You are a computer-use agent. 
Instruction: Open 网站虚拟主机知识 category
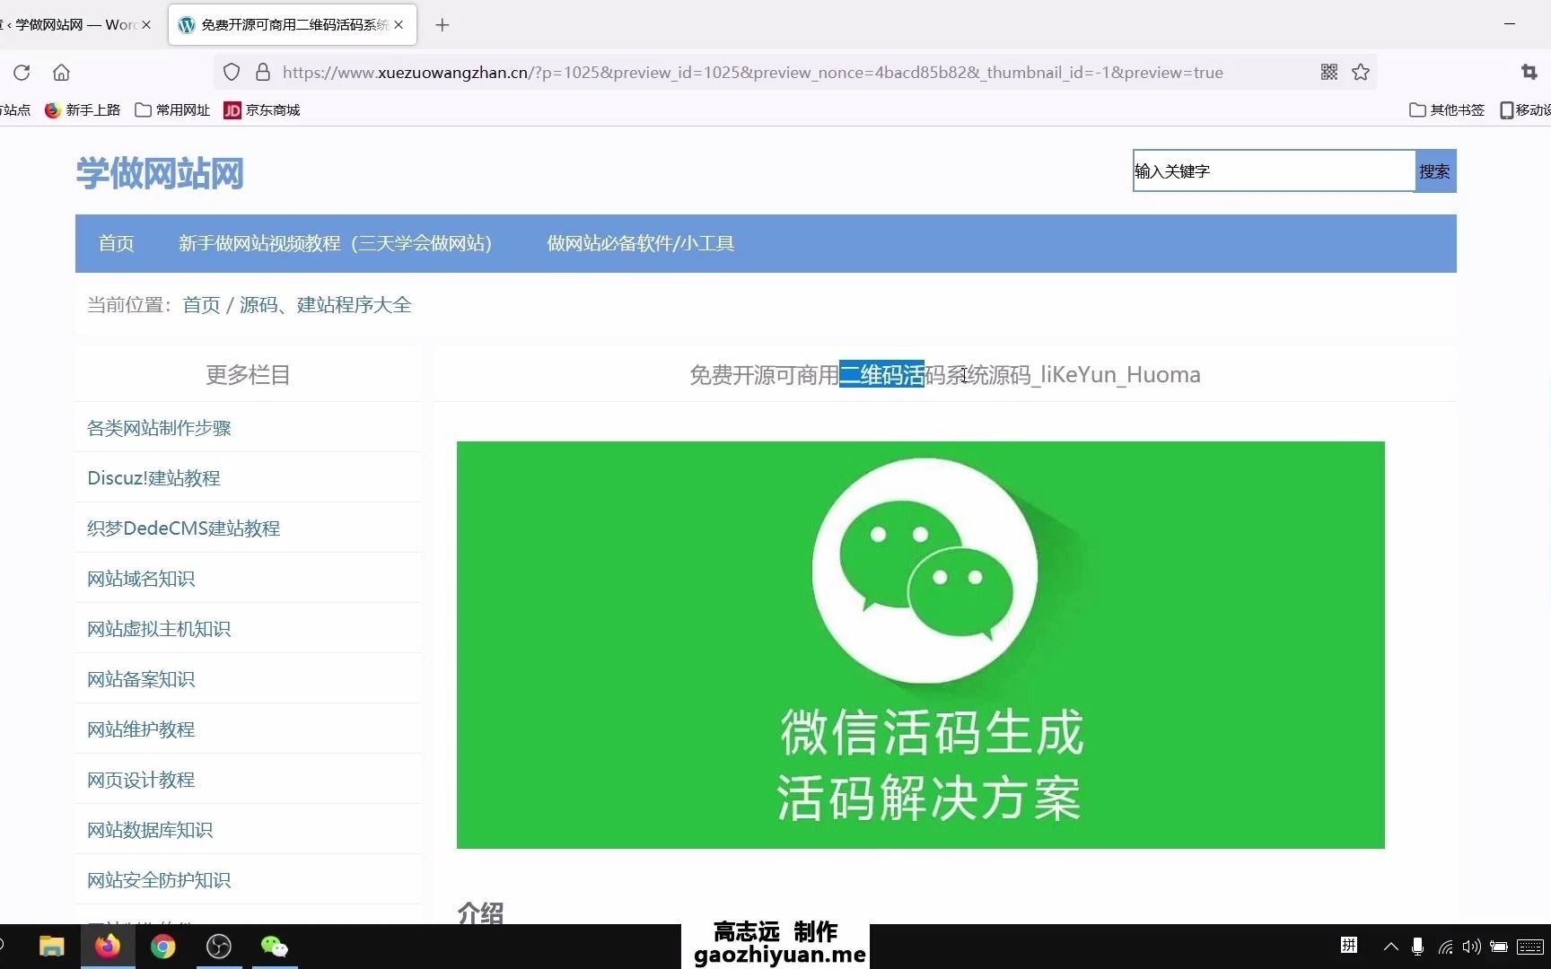pyautogui.click(x=159, y=629)
